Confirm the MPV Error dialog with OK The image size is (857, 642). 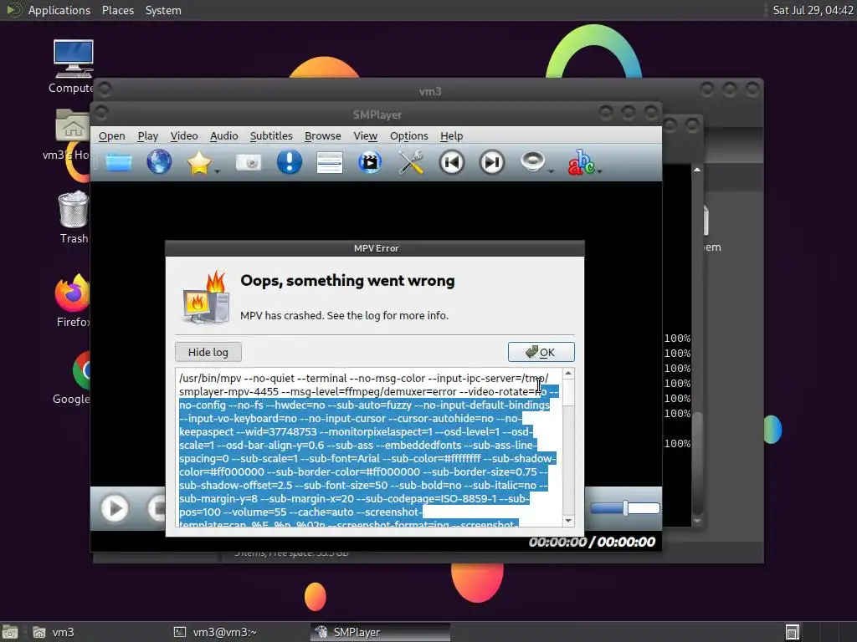coord(541,352)
